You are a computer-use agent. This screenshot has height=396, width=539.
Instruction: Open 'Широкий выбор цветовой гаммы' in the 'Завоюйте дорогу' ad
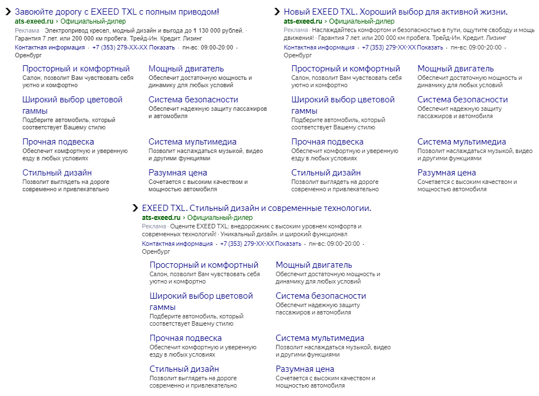(x=73, y=105)
